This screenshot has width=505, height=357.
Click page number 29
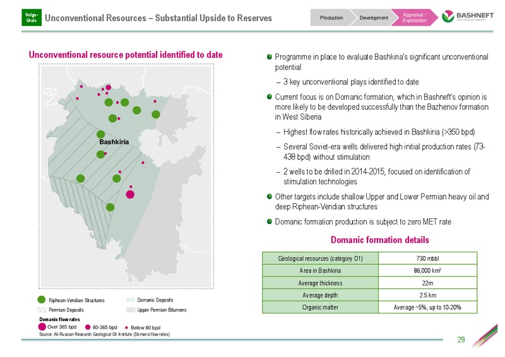pyautogui.click(x=461, y=339)
